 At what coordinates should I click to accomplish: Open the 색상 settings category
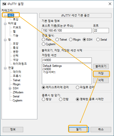click(x=16, y=60)
